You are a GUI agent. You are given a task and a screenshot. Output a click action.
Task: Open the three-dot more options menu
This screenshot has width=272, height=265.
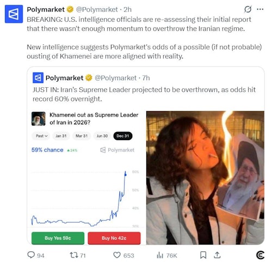pyautogui.click(x=260, y=9)
